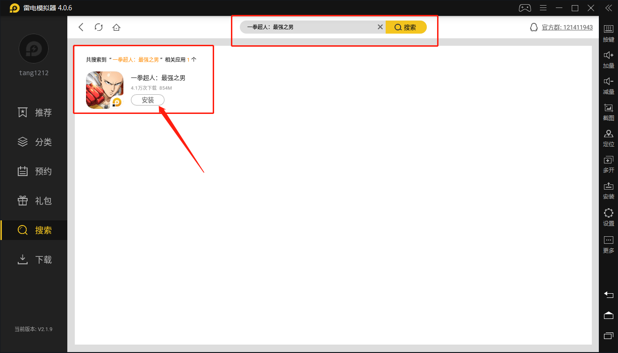Click the 搜索 search button
Viewport: 618px width, 353px height.
click(406, 27)
